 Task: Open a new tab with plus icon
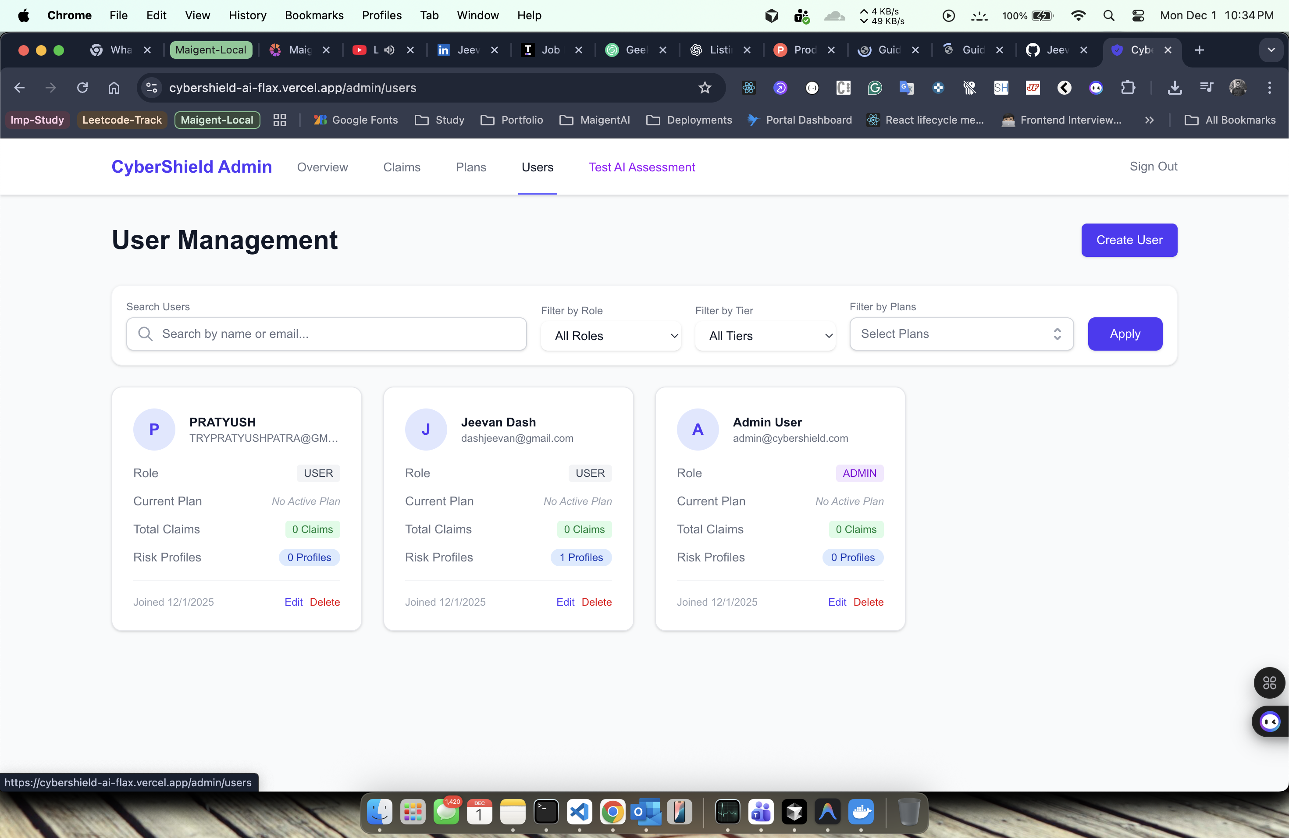(x=1199, y=50)
